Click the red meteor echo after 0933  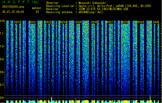coord(52,81)
